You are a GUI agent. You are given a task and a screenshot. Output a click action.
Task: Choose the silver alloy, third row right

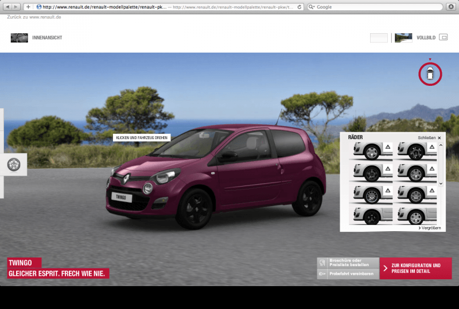point(417,195)
